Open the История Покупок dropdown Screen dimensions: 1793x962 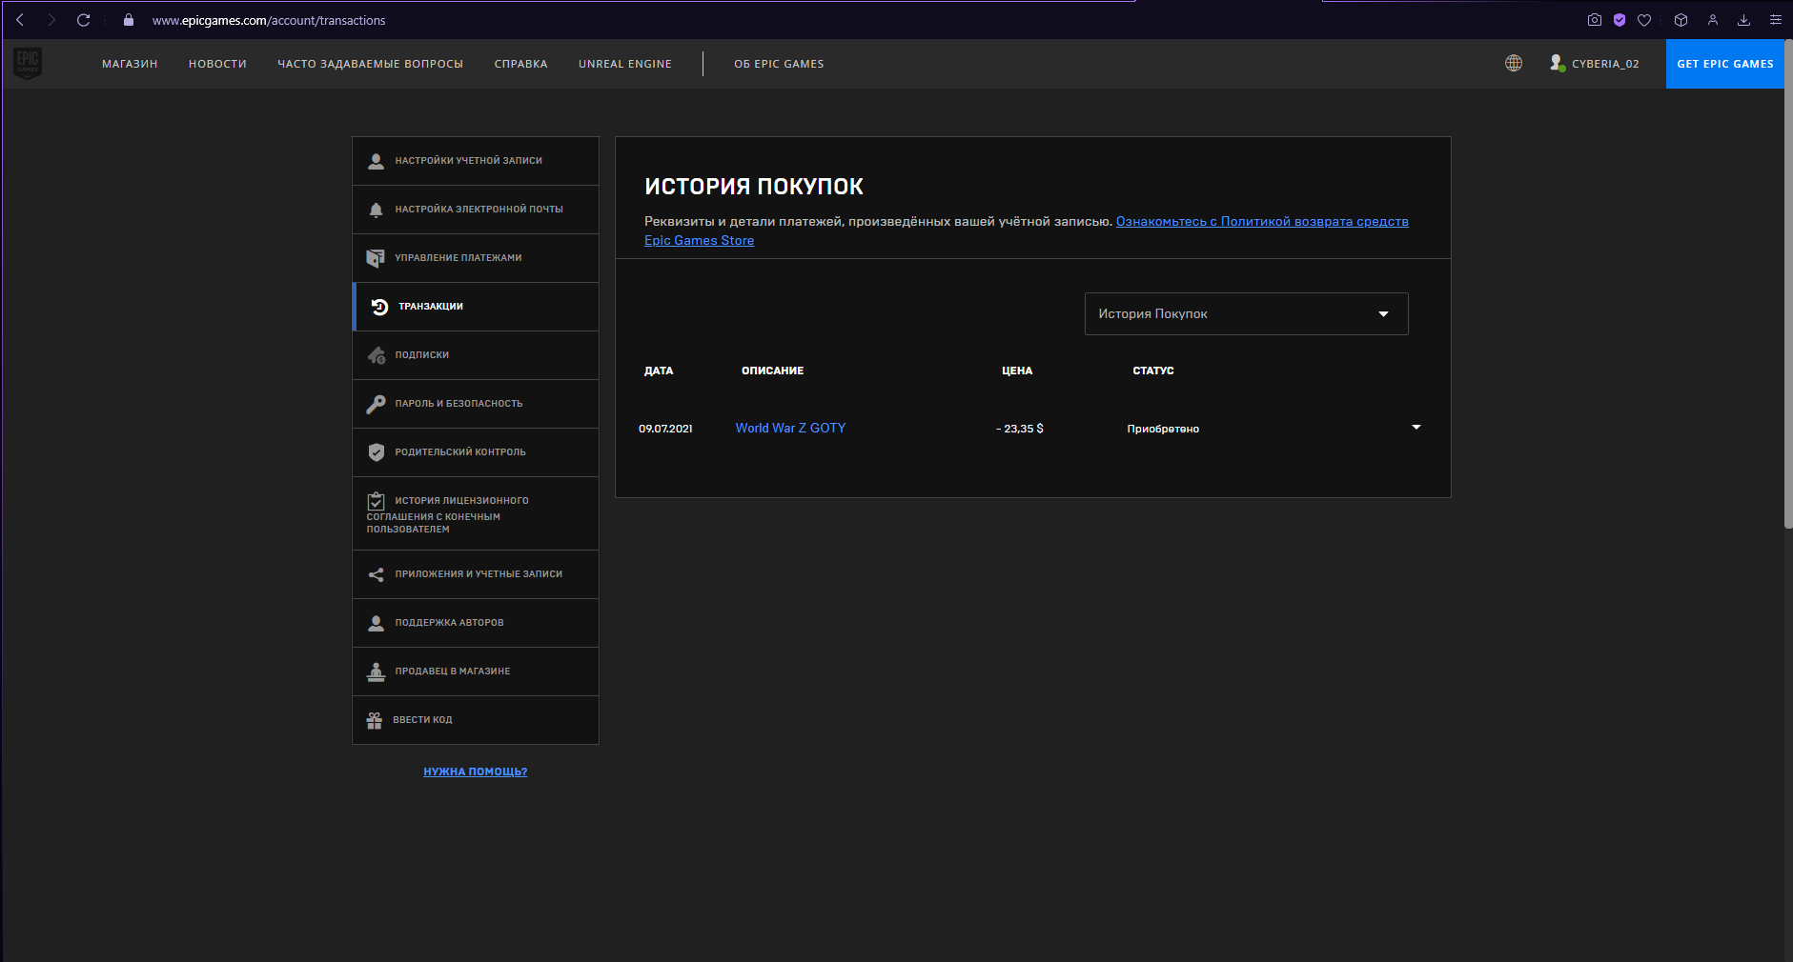1246,314
